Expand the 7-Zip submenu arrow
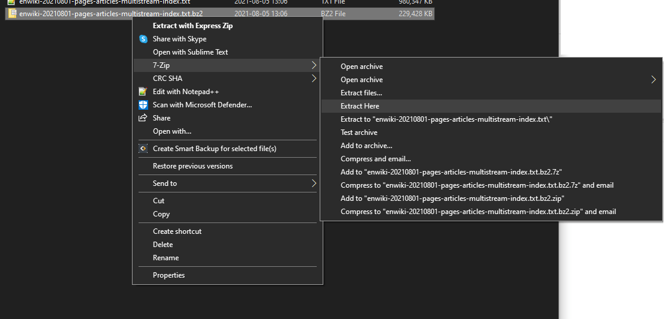 pos(314,65)
